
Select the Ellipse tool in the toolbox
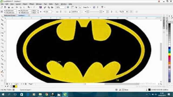click(x=2, y=43)
